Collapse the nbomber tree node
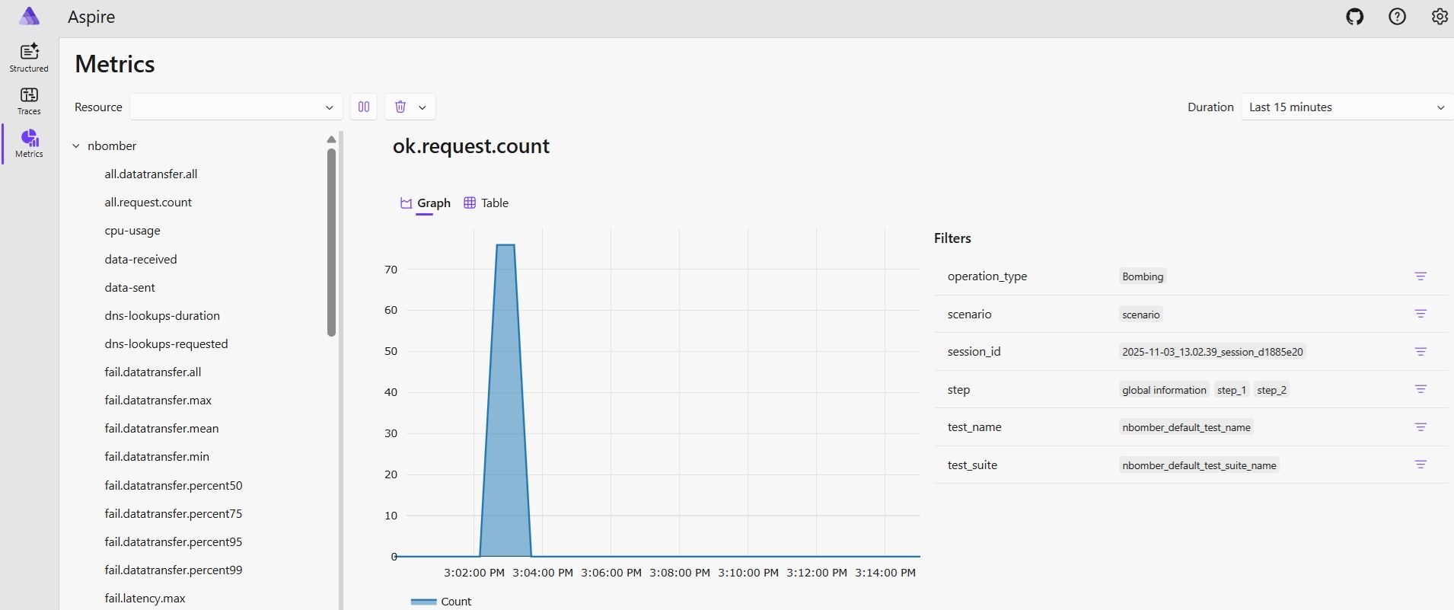The image size is (1454, 610). pos(76,145)
